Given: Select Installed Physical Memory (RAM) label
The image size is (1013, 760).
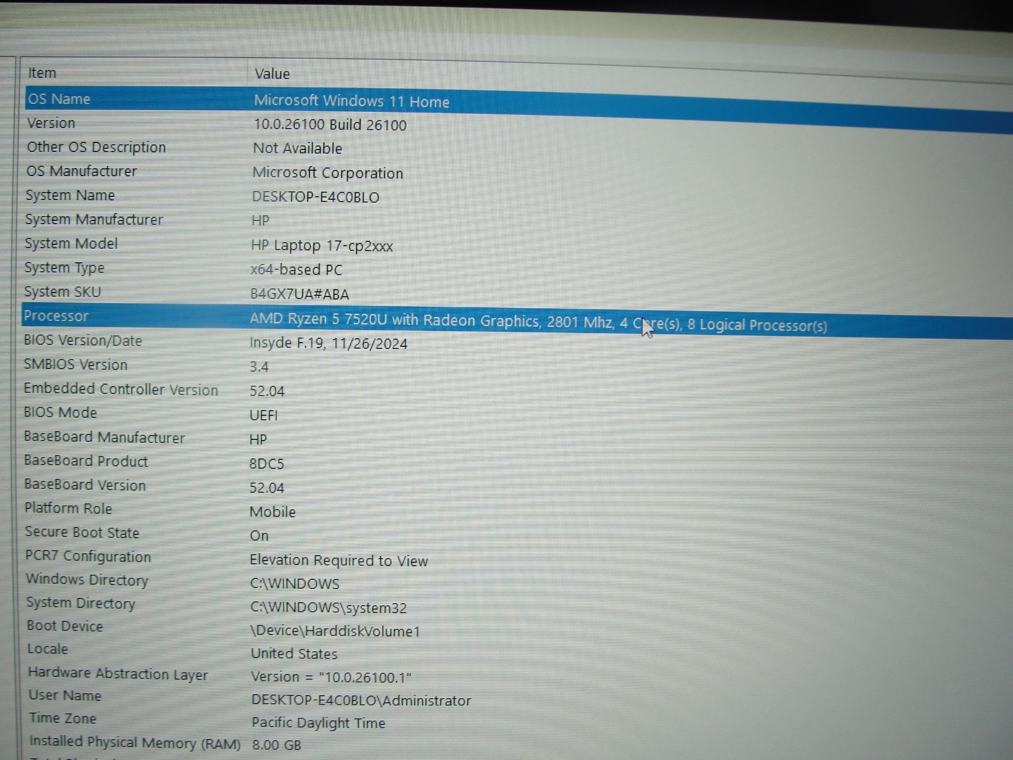Looking at the screenshot, I should (x=135, y=742).
